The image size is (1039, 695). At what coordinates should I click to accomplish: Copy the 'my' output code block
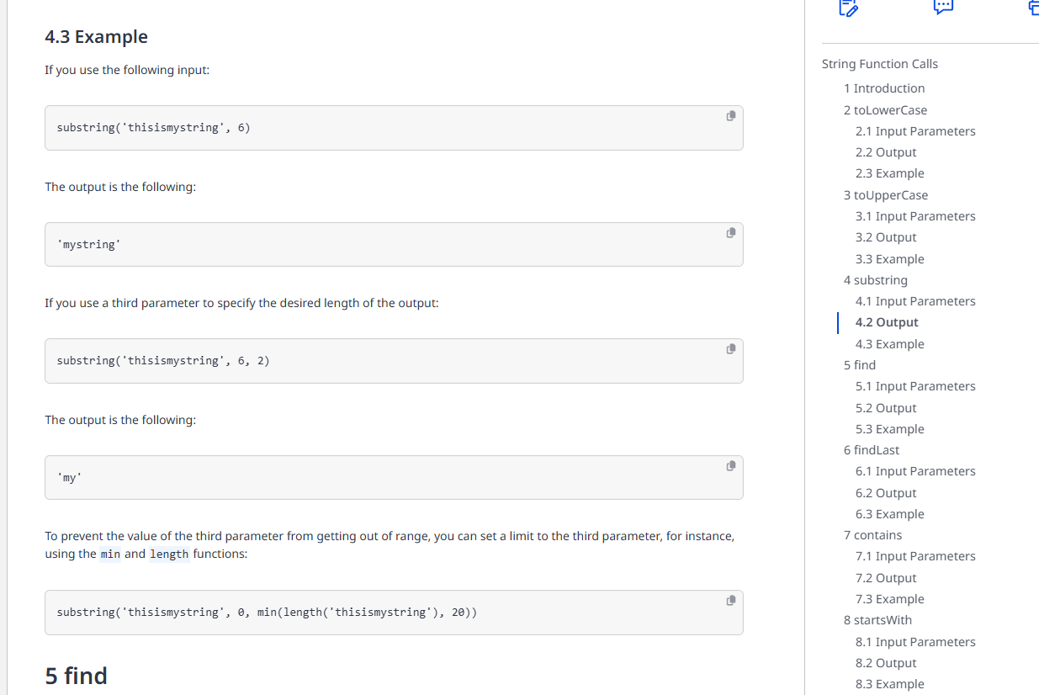[x=730, y=465]
